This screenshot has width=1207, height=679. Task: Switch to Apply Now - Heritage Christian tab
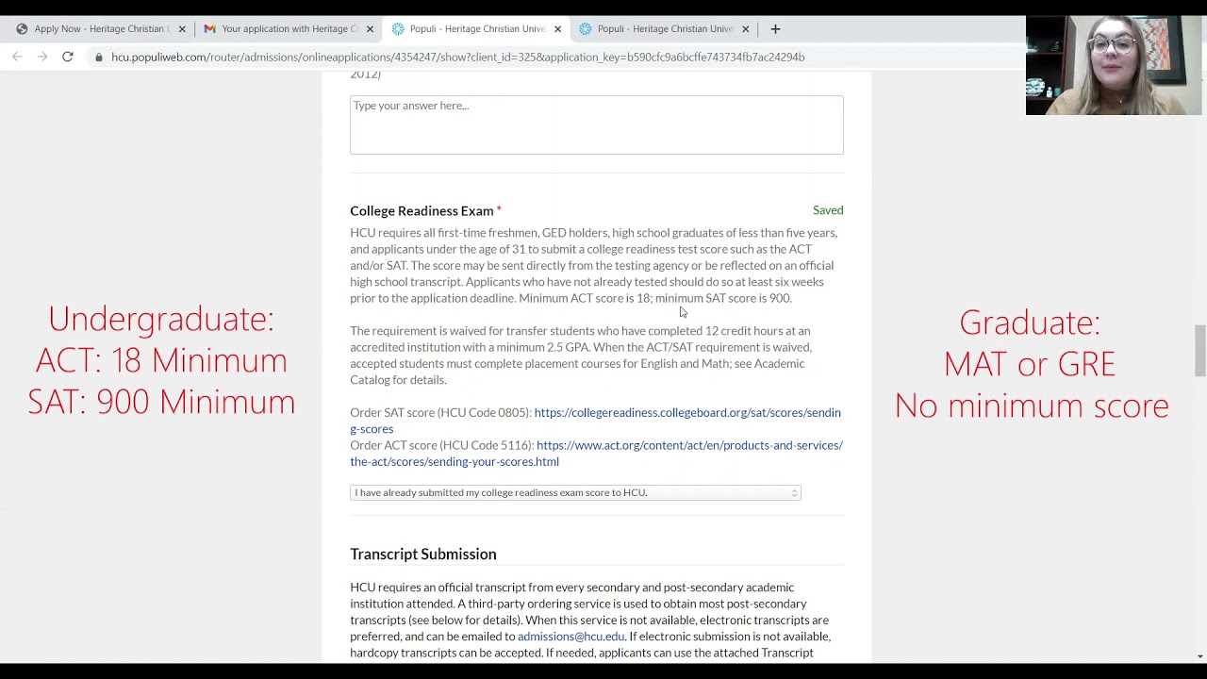click(99, 29)
